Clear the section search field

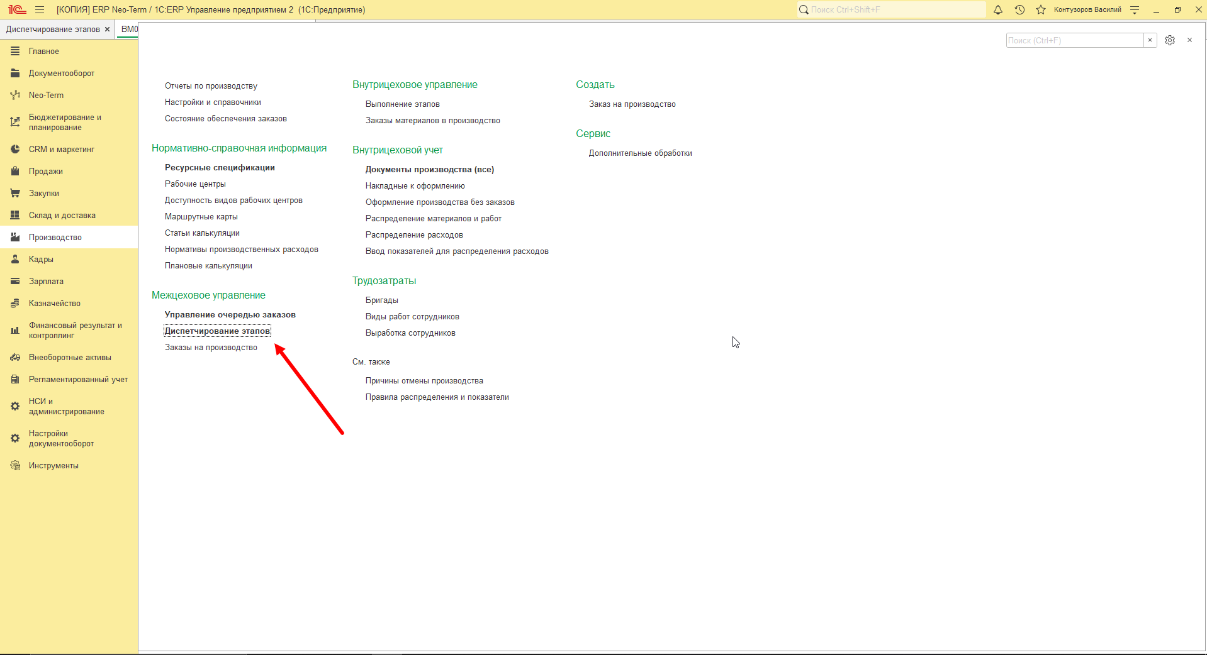point(1150,40)
